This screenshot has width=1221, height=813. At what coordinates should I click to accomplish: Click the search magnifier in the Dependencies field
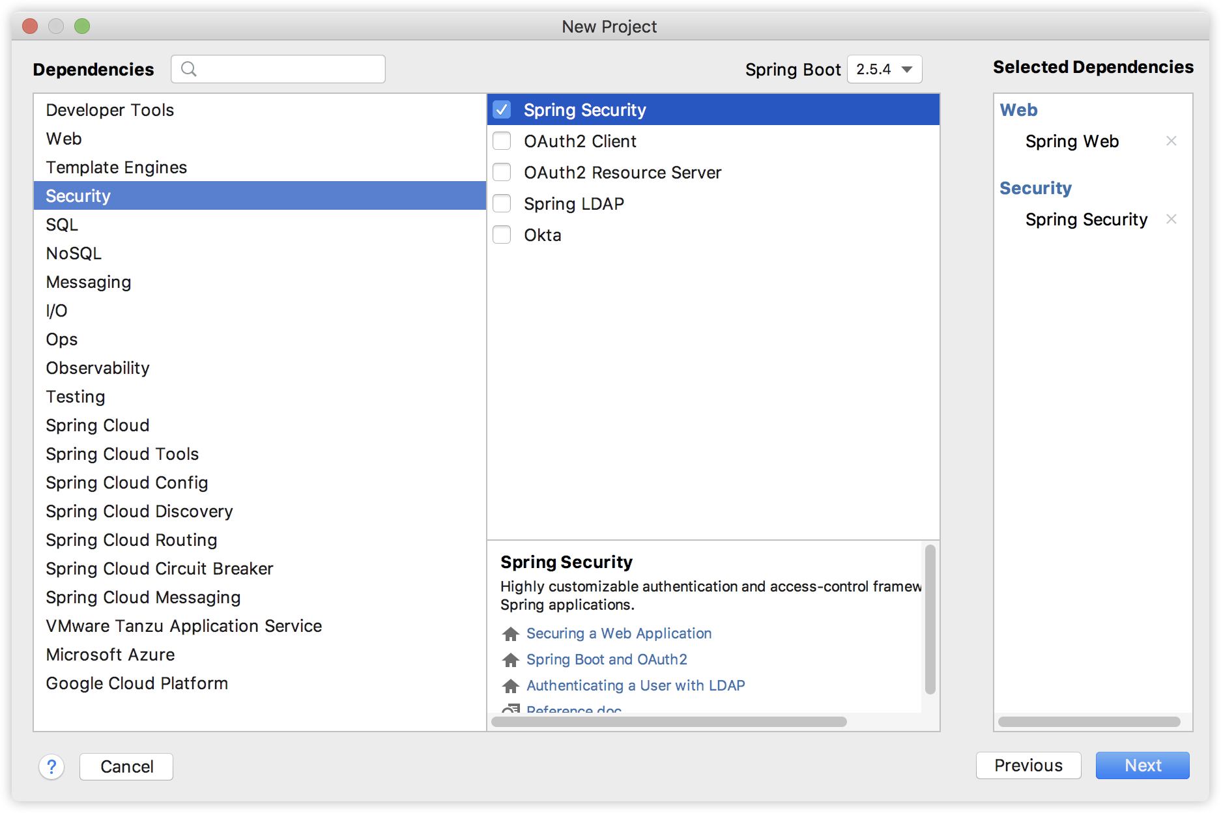(x=190, y=68)
